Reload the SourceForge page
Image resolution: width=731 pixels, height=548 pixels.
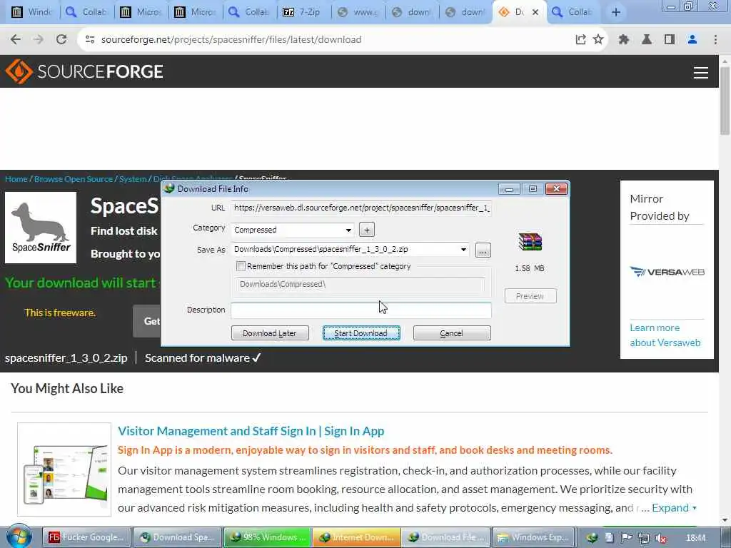pyautogui.click(x=61, y=40)
